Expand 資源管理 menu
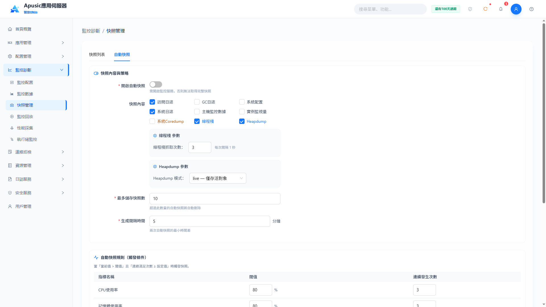 point(36,165)
